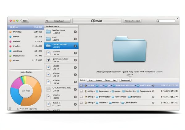
Task: Click the count badge on the gemini_icon row
Action: pos(75,60)
